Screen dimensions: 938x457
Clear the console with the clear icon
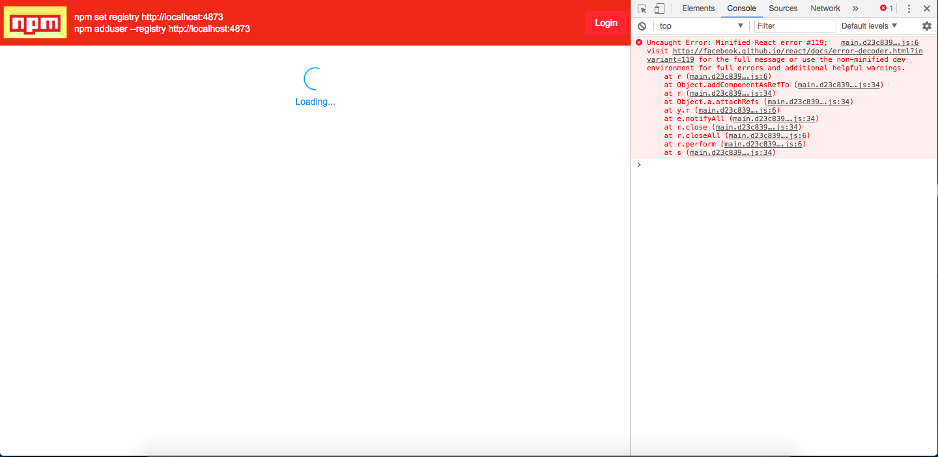pyautogui.click(x=642, y=25)
